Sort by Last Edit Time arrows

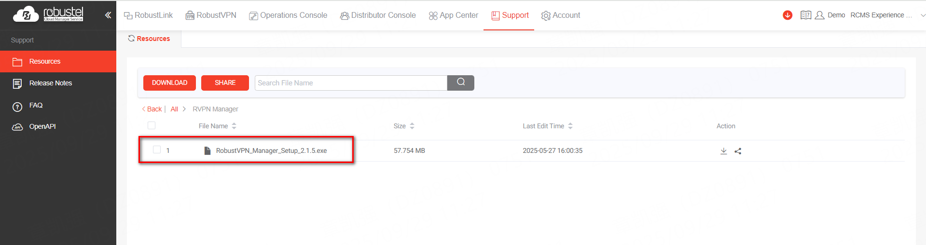point(570,126)
